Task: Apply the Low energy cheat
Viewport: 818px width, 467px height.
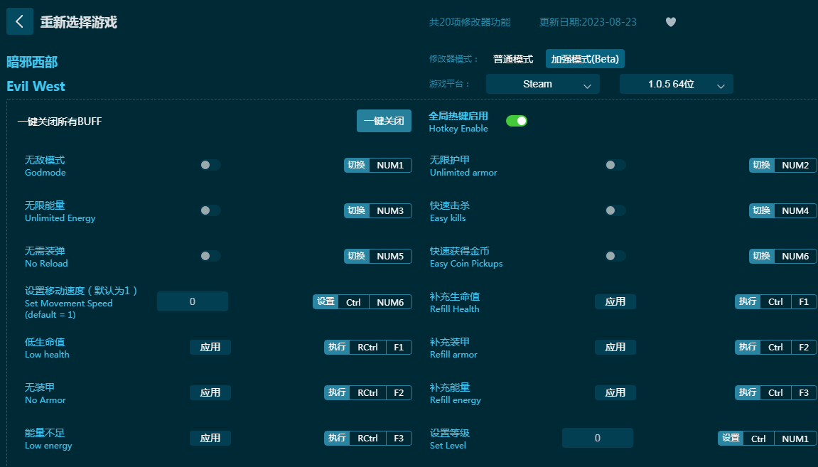Action: pyautogui.click(x=210, y=439)
